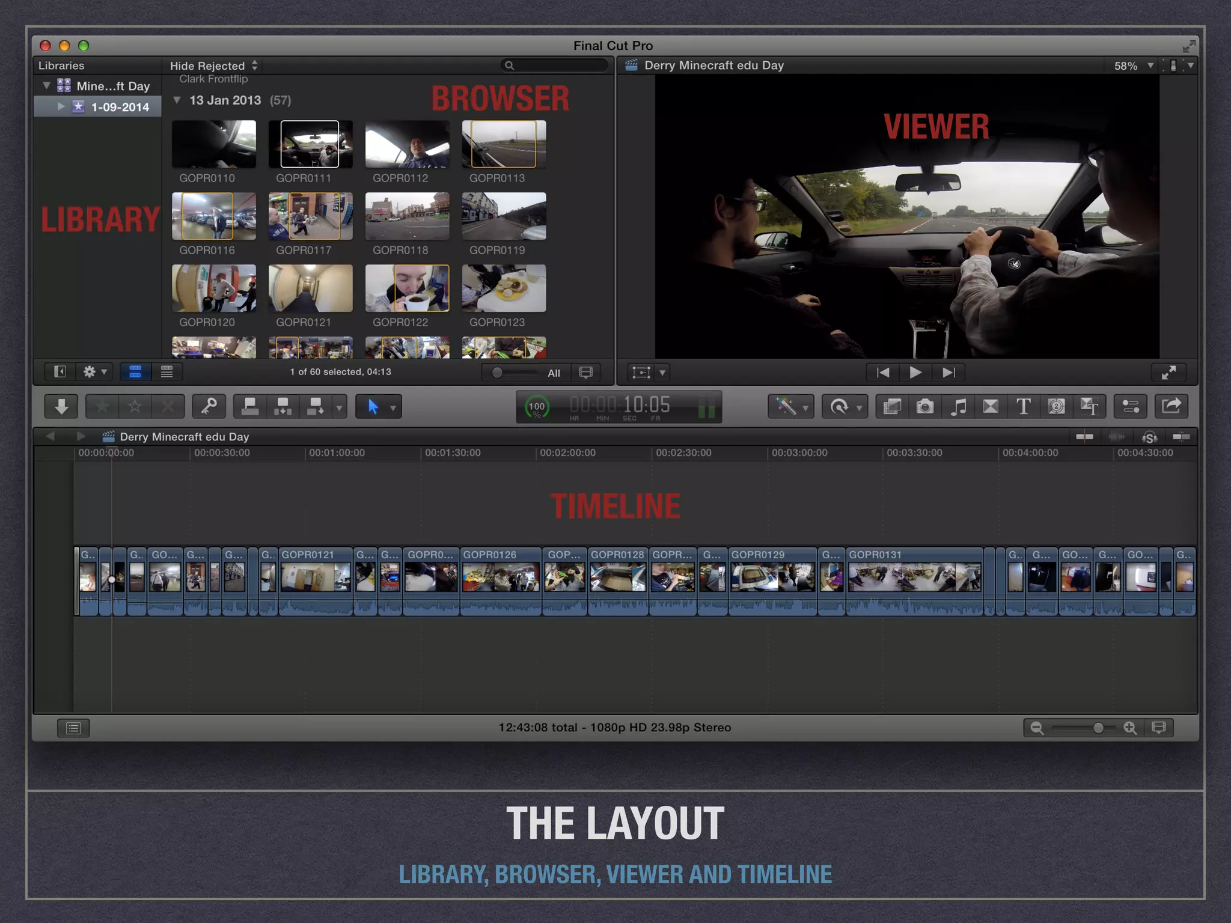The image size is (1231, 923).
Task: Select the GOPR0111 clip thumbnail
Action: [x=310, y=144]
